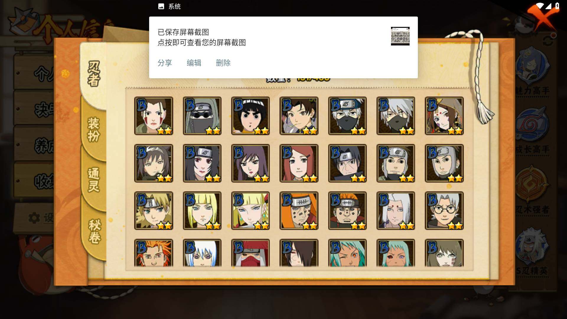The image size is (567, 319).
Task: Choose the Sasuke dark-haired headband portrait
Action: tap(347, 163)
